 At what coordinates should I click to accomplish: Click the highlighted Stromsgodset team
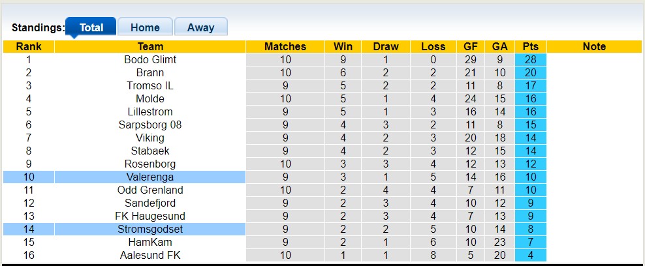150,229
